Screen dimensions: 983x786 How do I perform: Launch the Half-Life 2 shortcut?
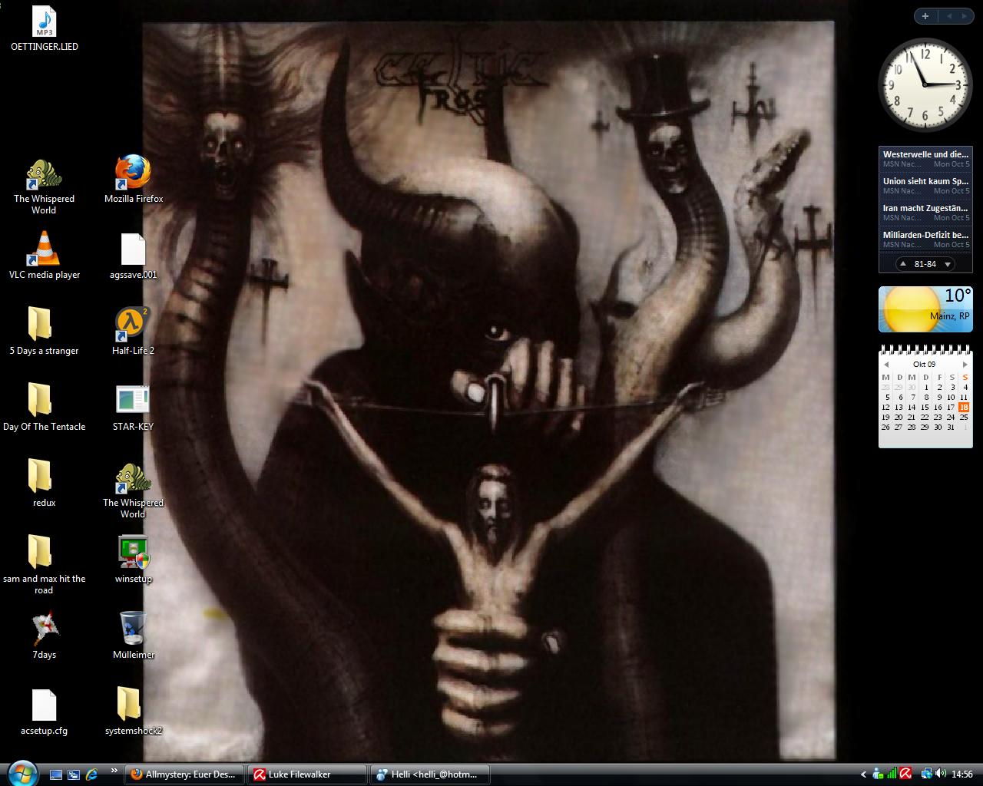[x=133, y=324]
